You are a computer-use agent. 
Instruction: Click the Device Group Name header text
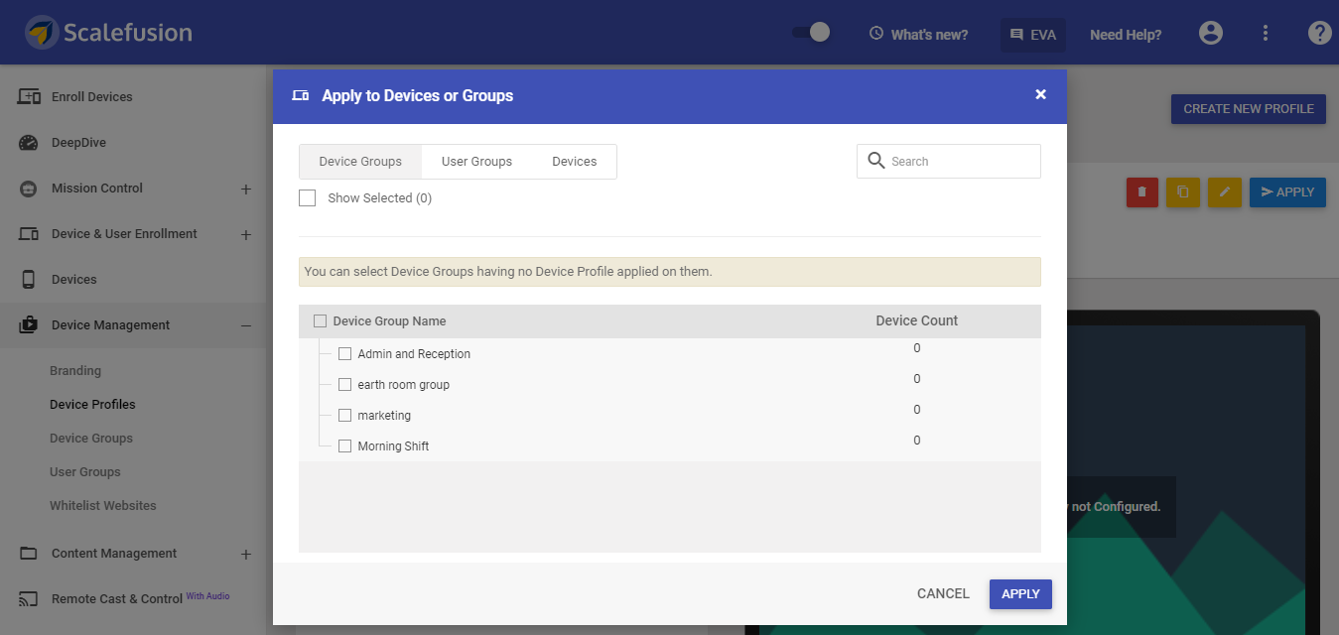click(389, 321)
